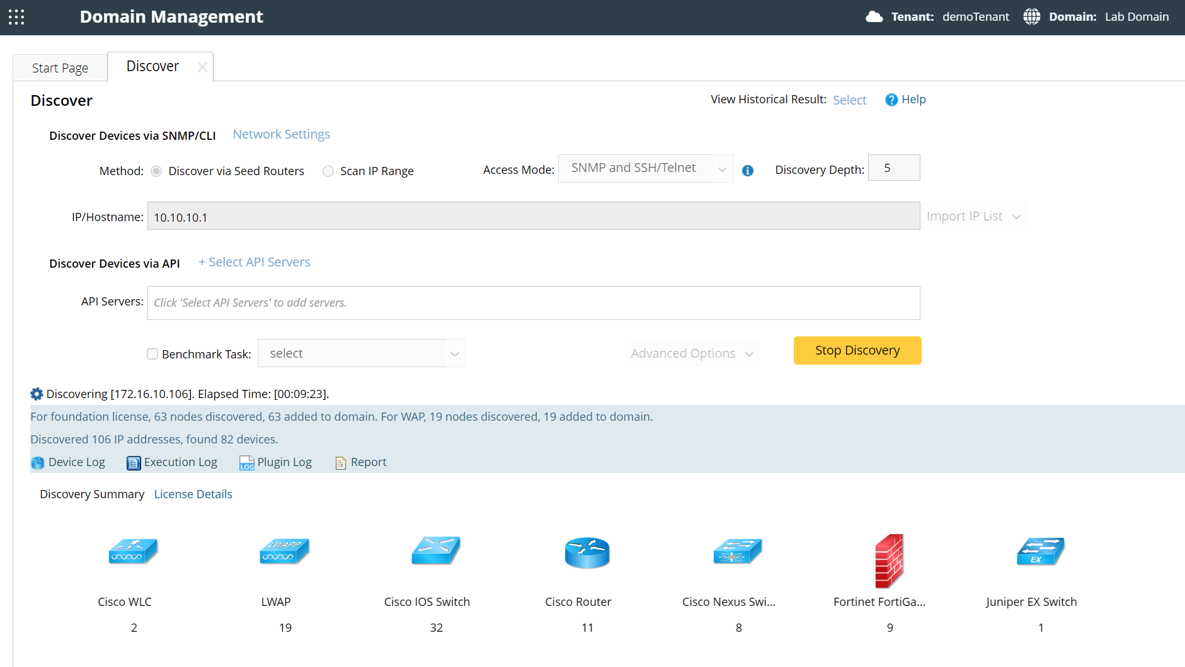Viewport: 1185px width, 667px height.
Task: Click the Fortinet FortiGate firewall icon
Action: coord(889,559)
